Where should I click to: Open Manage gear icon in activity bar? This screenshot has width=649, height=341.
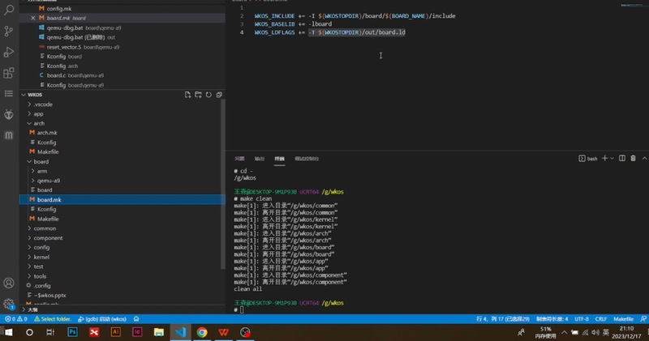click(x=9, y=305)
